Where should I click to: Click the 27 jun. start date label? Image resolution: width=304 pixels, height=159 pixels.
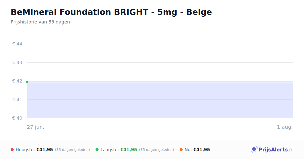click(x=36, y=127)
